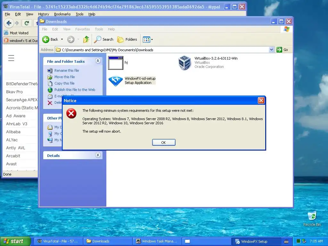
Task: Click the red X Delete icon in tasks
Action: click(x=50, y=103)
